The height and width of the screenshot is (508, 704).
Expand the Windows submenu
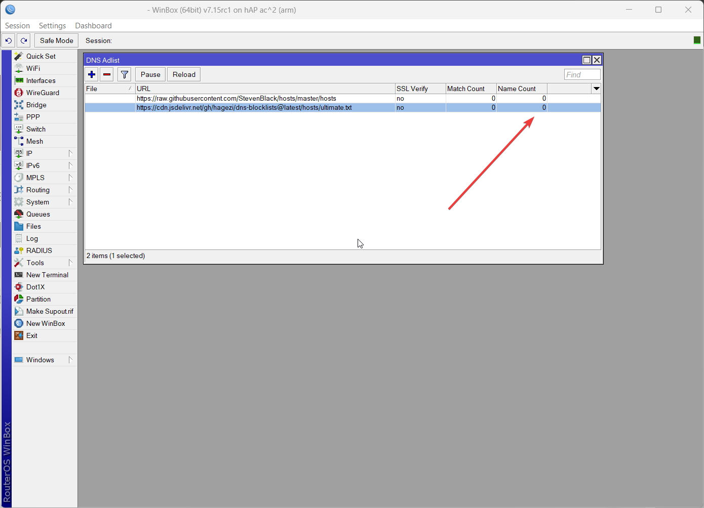(x=45, y=360)
